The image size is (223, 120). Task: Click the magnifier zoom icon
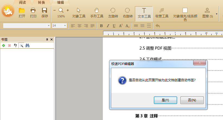[61, 10]
